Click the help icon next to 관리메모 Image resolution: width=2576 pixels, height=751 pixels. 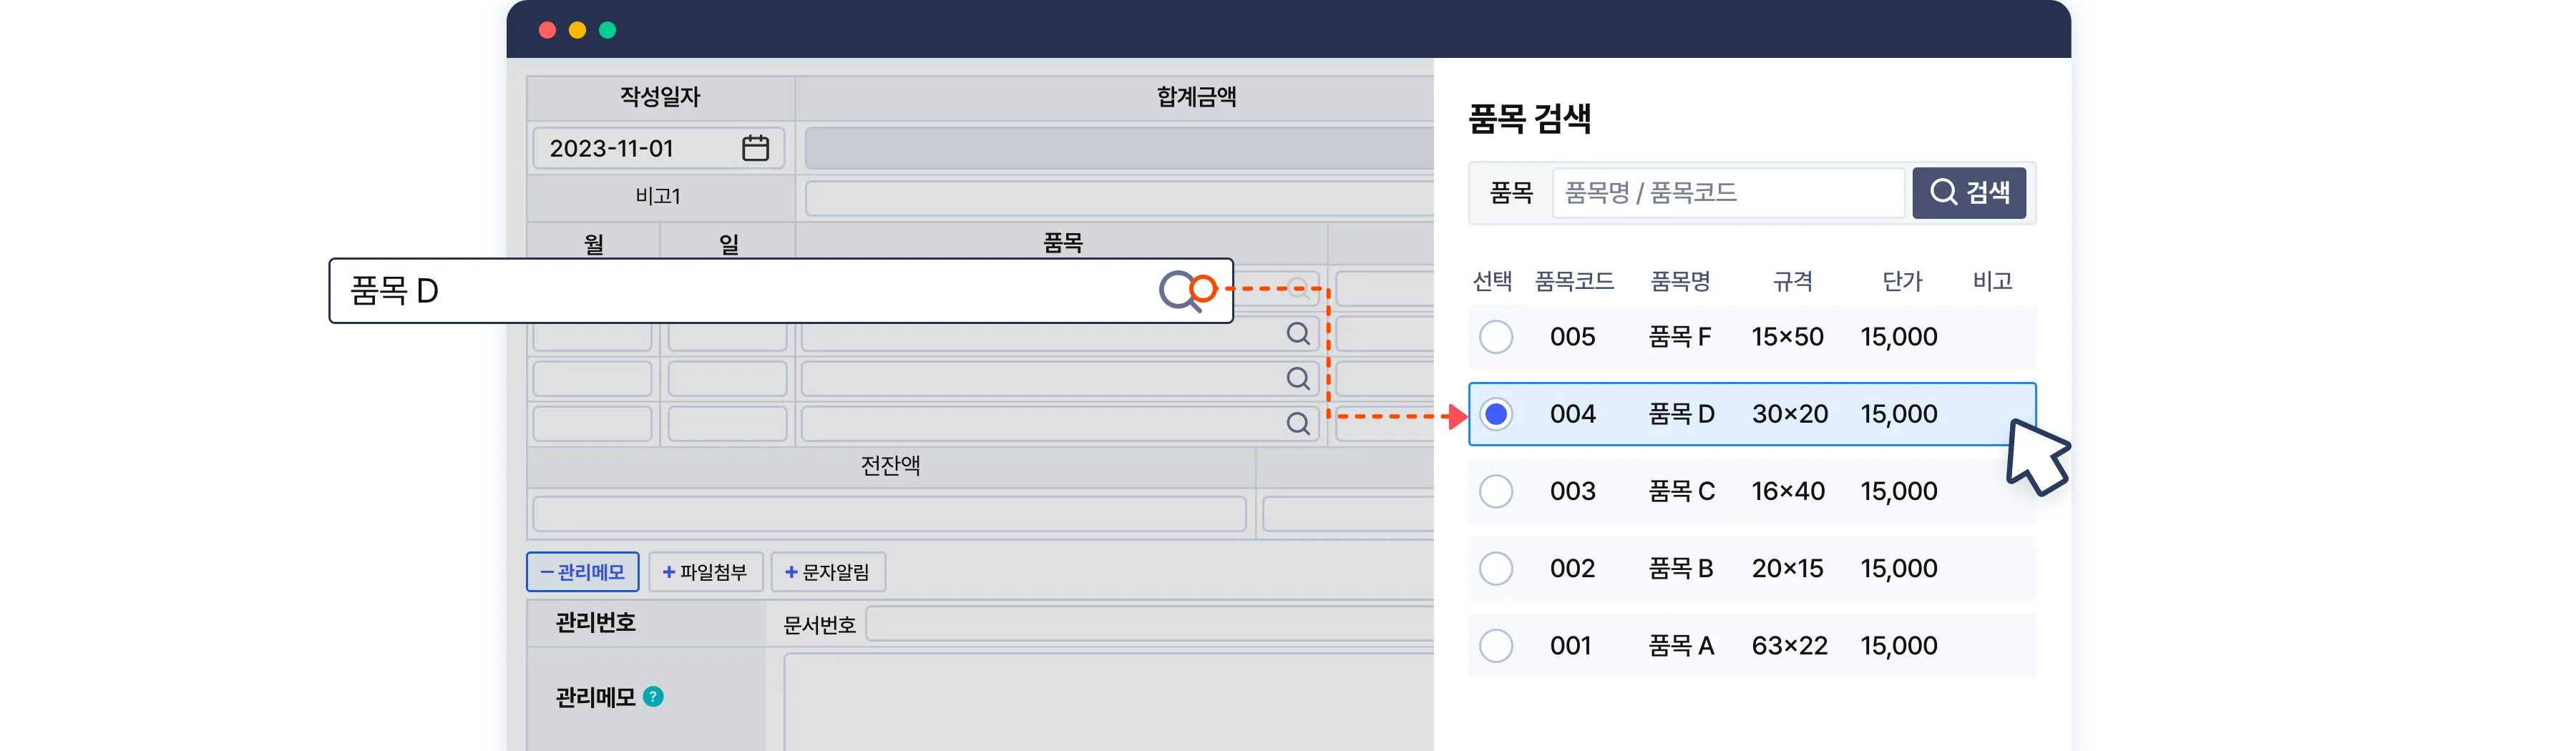653,697
